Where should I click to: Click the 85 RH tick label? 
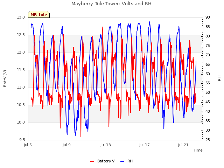pos(208,27)
